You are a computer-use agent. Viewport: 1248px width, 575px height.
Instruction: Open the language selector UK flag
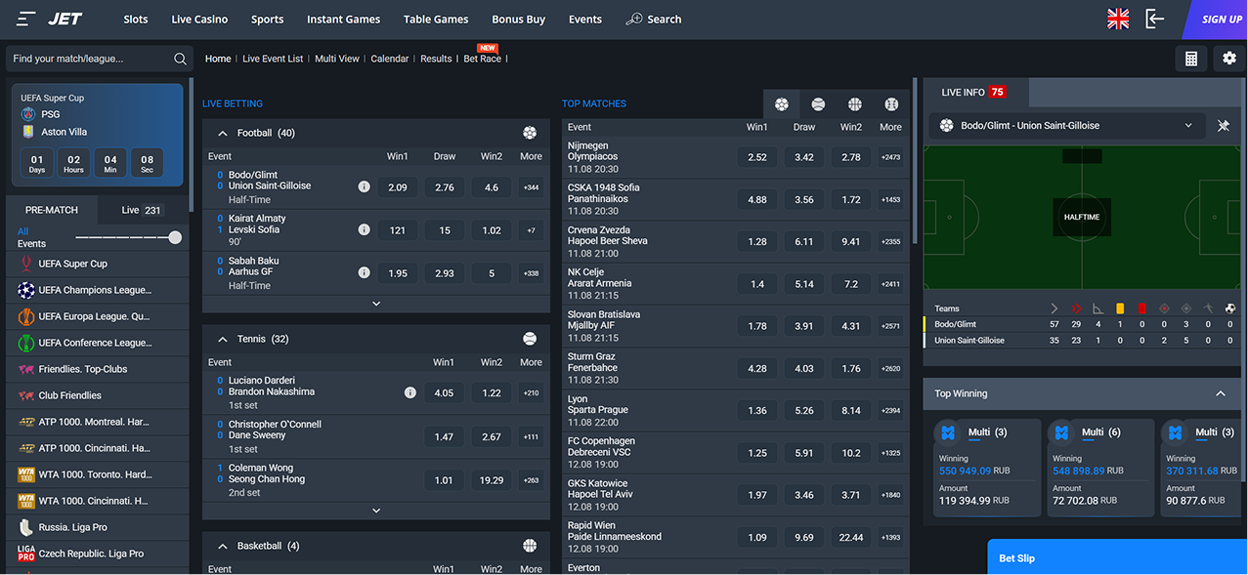pyautogui.click(x=1118, y=19)
